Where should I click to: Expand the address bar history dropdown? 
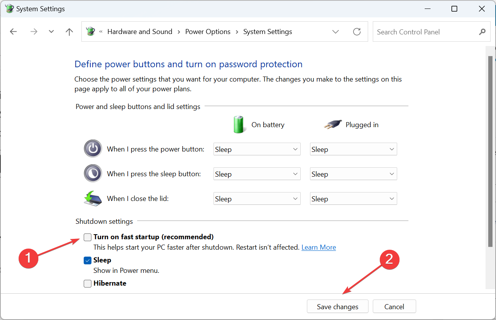pos(336,32)
